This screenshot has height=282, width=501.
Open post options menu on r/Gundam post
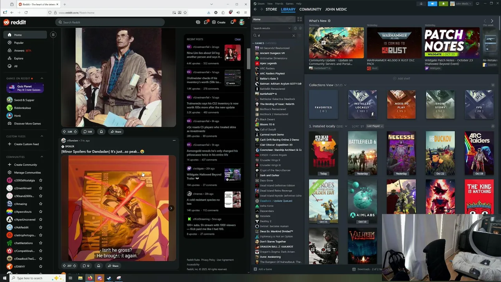(x=174, y=140)
